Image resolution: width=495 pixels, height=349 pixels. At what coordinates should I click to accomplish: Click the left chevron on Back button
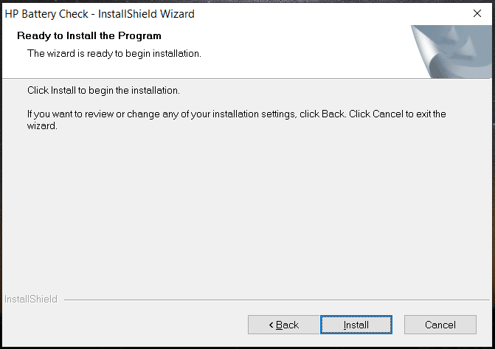[x=271, y=325]
